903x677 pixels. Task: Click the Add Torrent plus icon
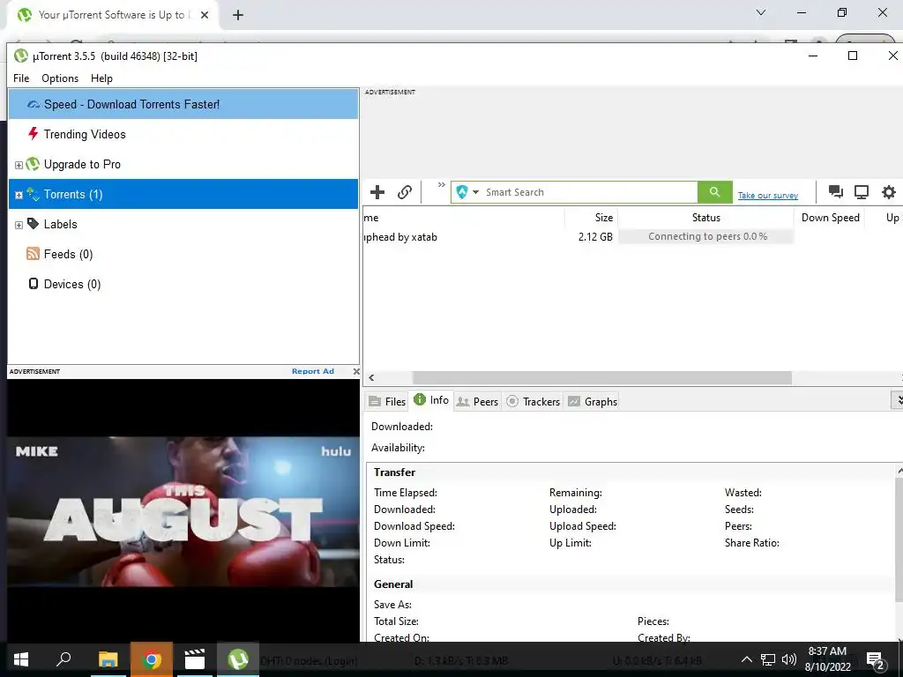click(377, 192)
